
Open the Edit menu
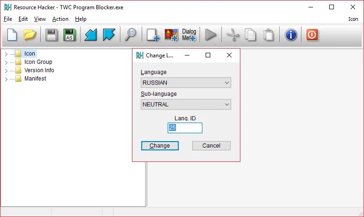[23, 19]
